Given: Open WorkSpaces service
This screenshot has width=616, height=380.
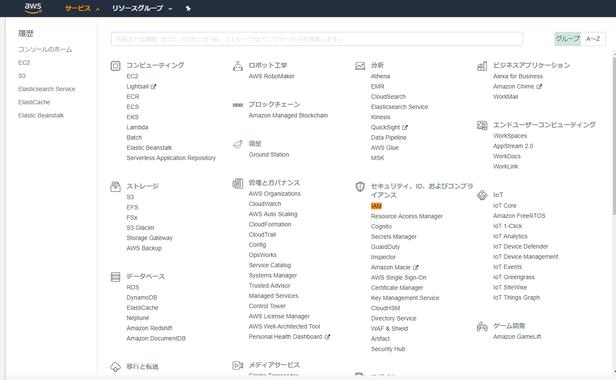Looking at the screenshot, I should (510, 136).
